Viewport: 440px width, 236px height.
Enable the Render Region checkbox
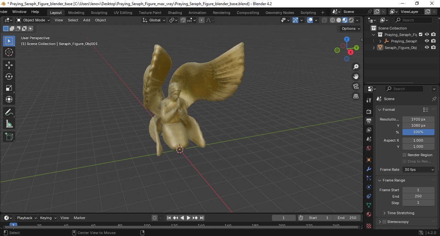point(404,155)
